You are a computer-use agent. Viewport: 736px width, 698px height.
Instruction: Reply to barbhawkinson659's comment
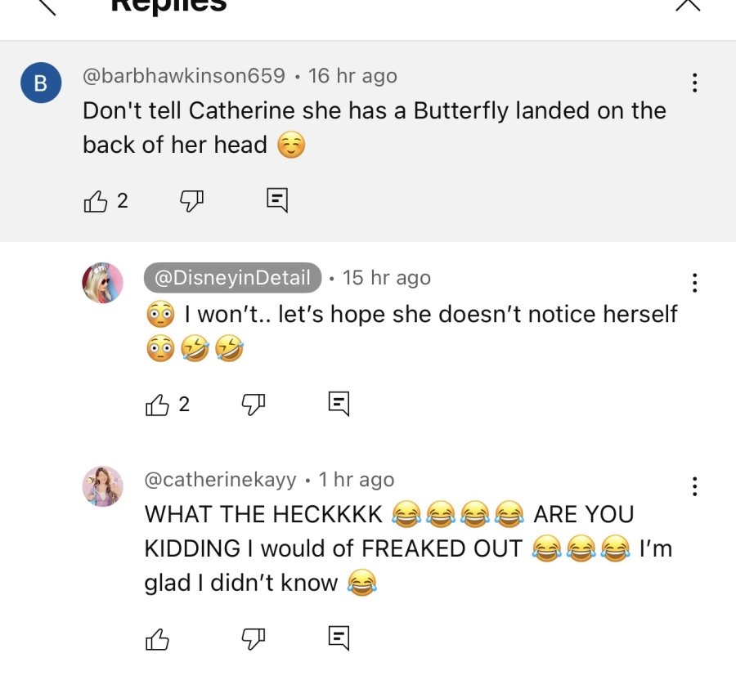[277, 200]
